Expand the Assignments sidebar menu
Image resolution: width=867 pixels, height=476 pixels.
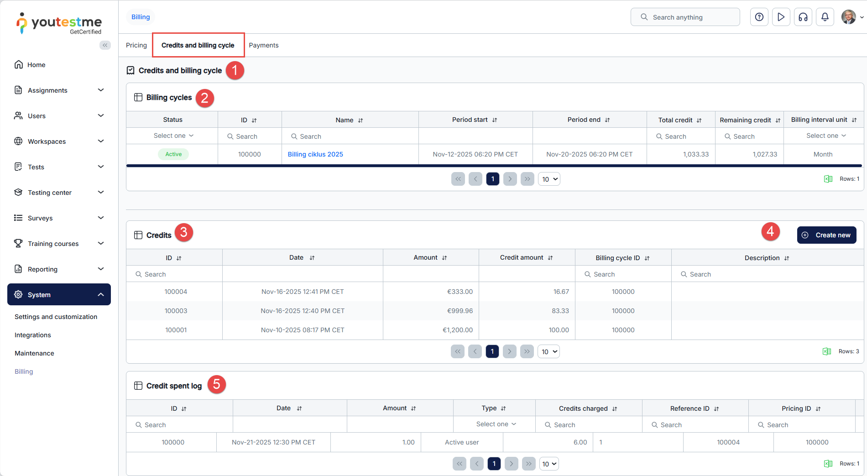click(x=59, y=90)
